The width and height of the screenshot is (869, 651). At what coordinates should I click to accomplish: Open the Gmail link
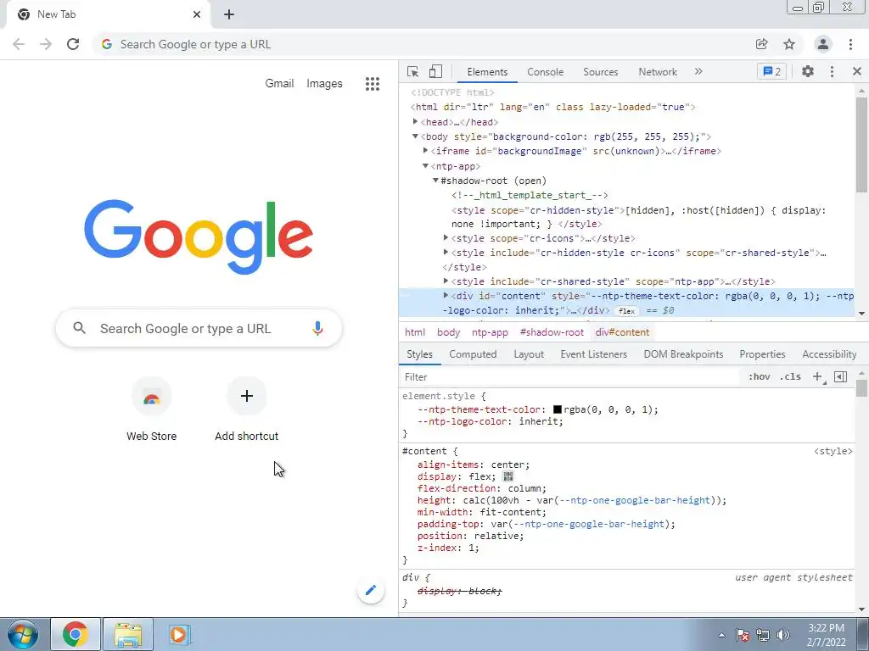click(279, 84)
